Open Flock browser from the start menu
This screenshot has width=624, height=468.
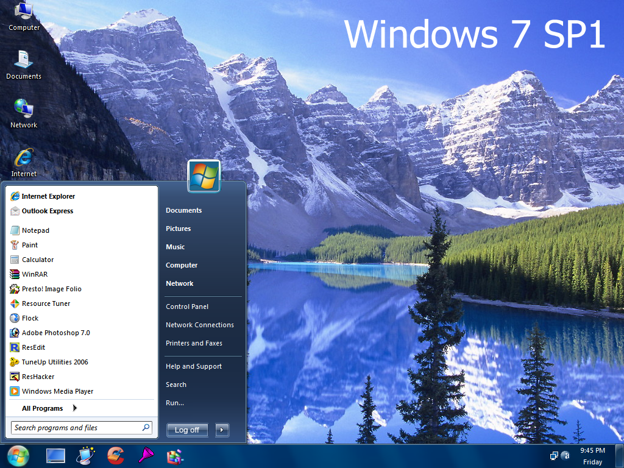click(x=29, y=318)
